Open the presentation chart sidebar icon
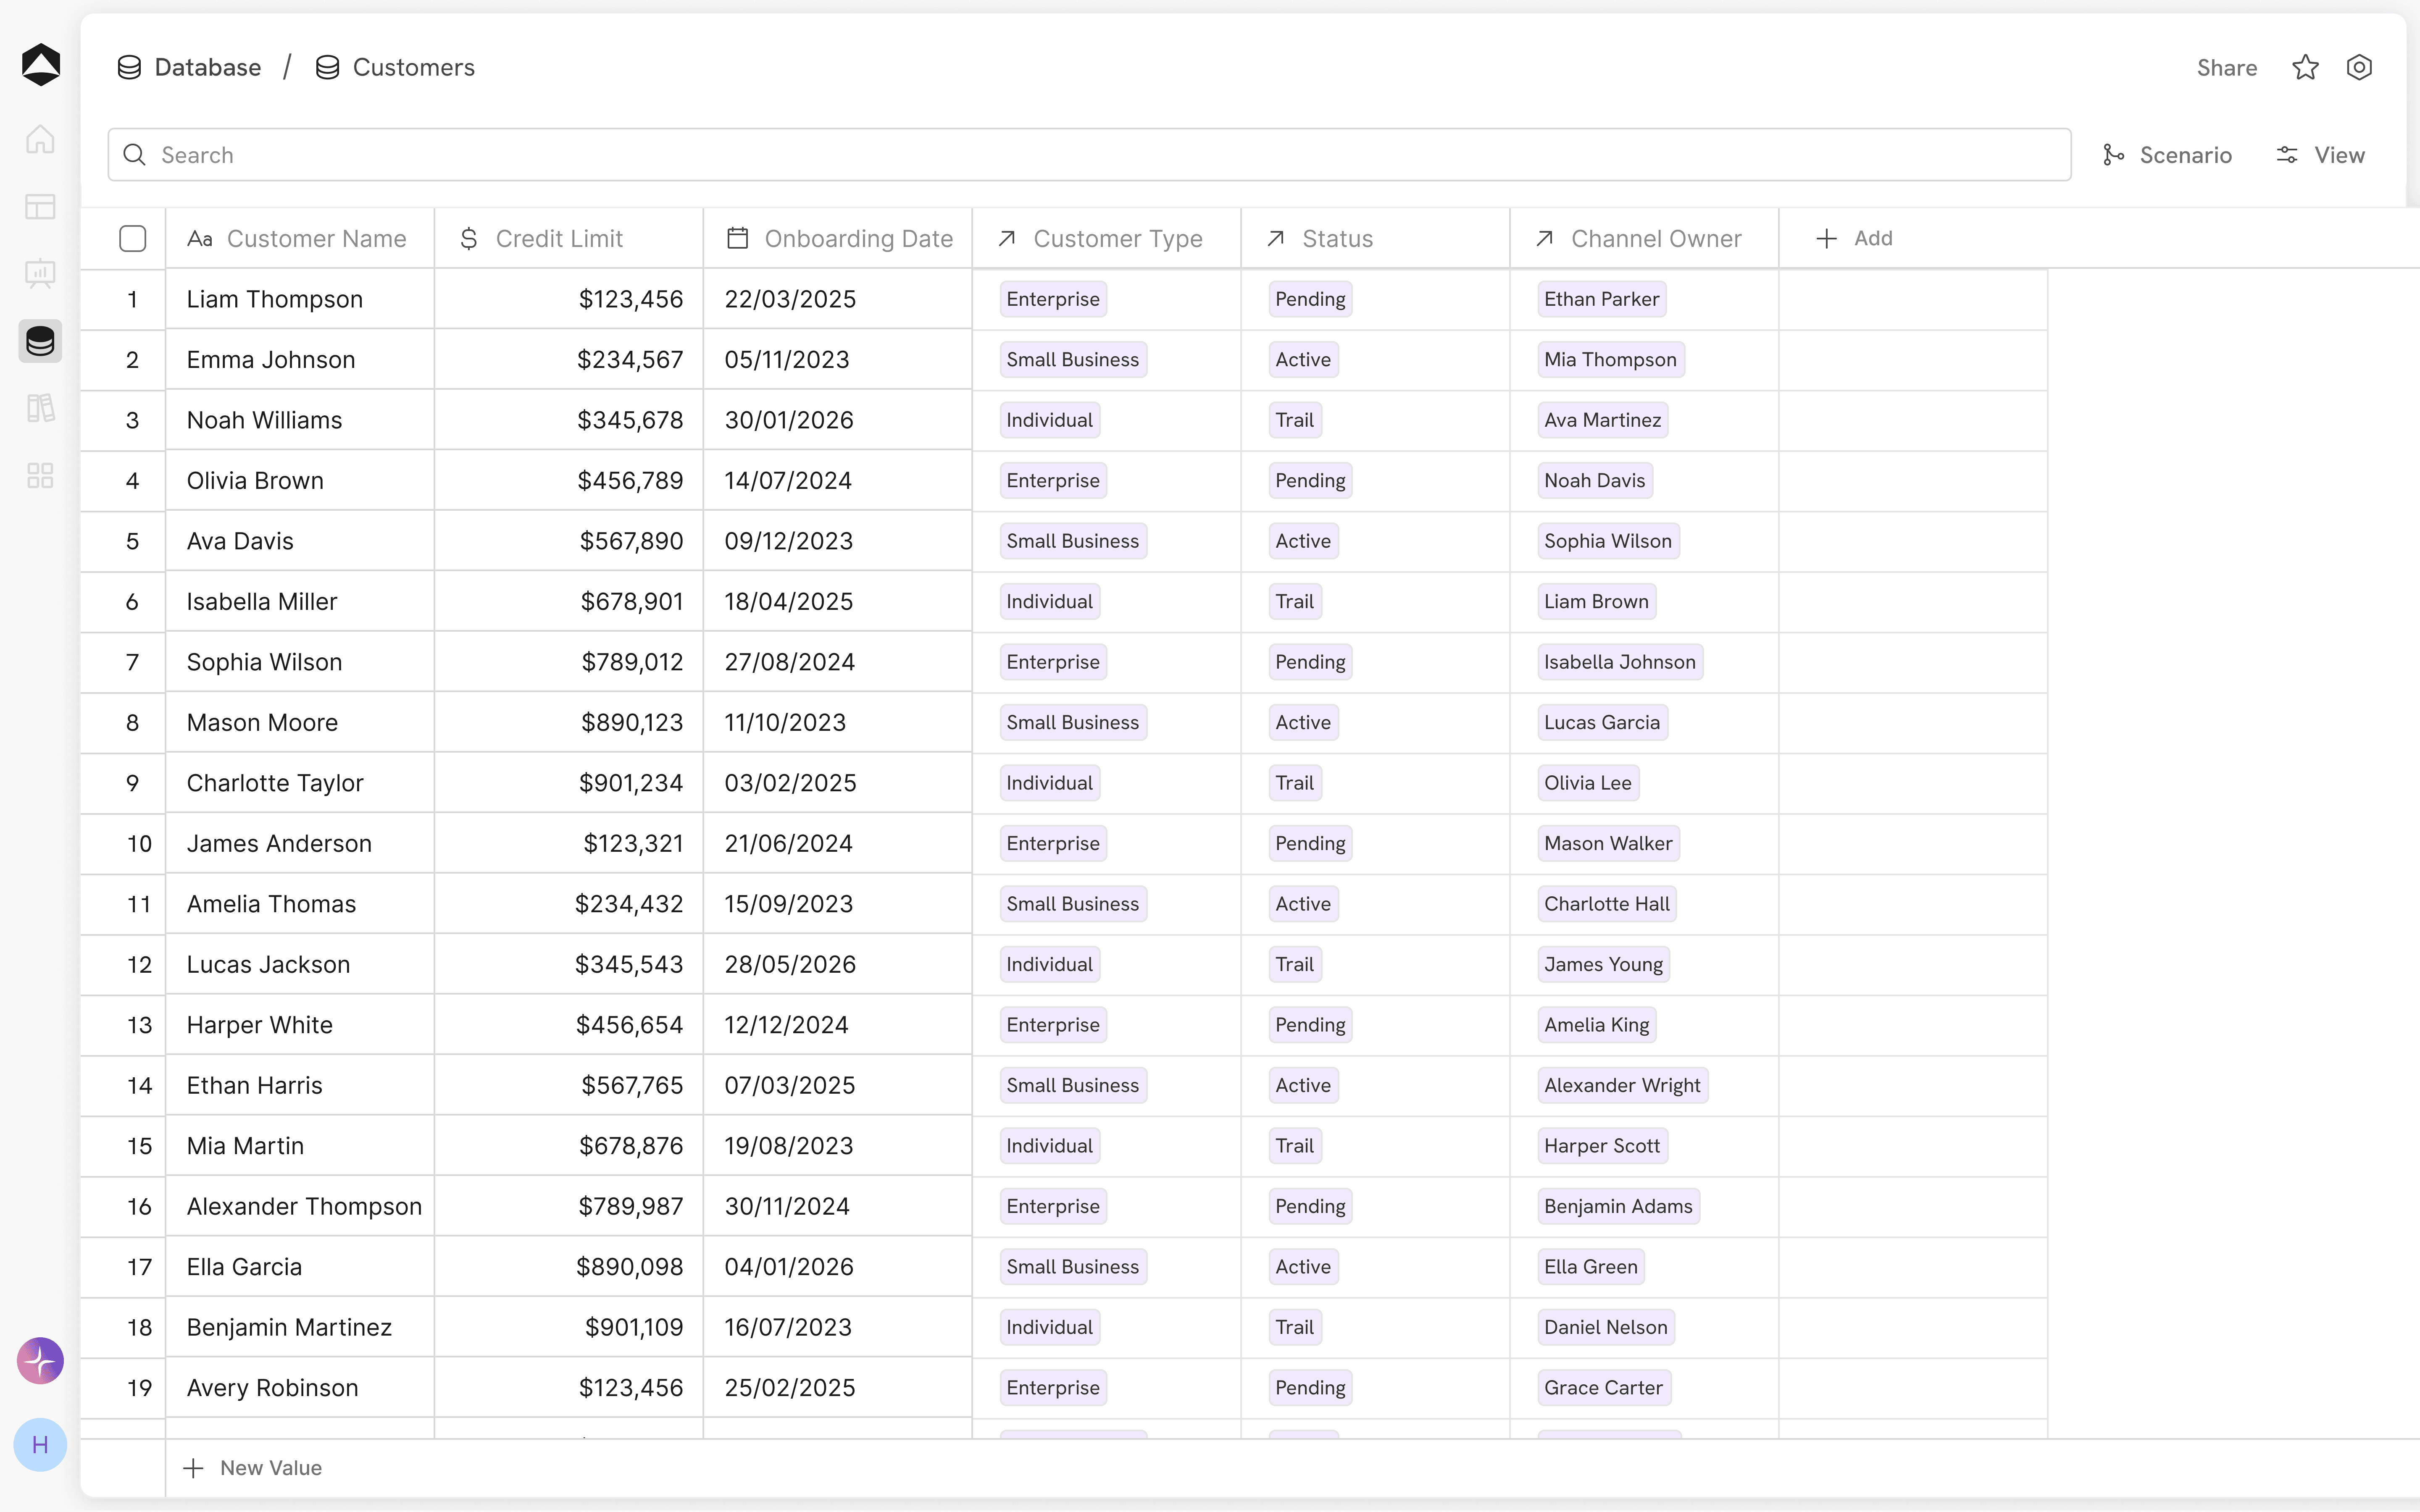The height and width of the screenshot is (1512, 2420). pyautogui.click(x=40, y=273)
